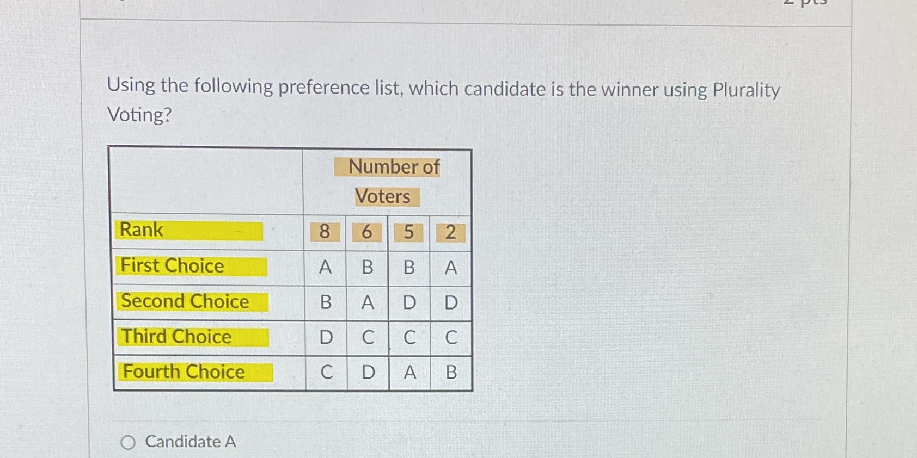Click the letter C third choice cell
Viewport: 917px width, 458px height.
pos(368,337)
